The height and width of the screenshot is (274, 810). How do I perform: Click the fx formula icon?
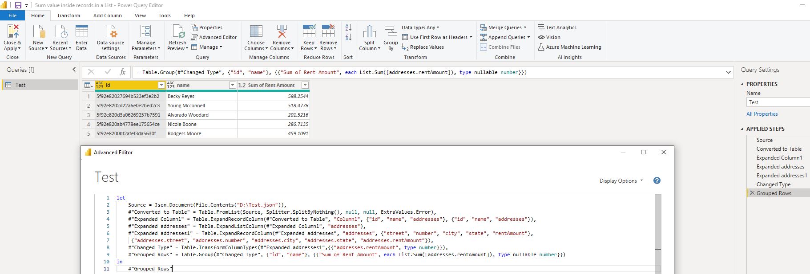[122, 72]
